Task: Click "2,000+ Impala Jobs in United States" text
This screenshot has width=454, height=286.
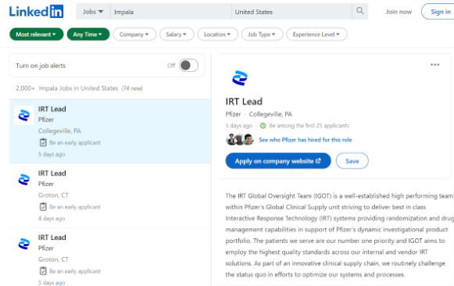Action: (67, 88)
